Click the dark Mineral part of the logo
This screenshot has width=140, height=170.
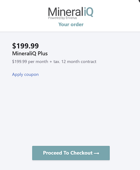point(66,12)
